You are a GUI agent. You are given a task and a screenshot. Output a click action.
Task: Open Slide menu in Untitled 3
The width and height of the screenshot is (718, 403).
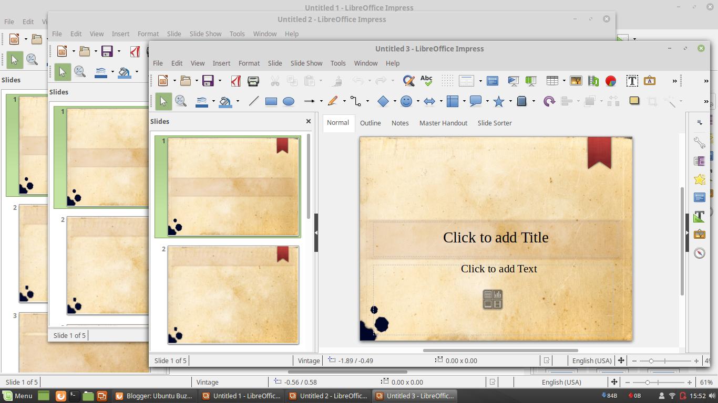[x=275, y=63]
